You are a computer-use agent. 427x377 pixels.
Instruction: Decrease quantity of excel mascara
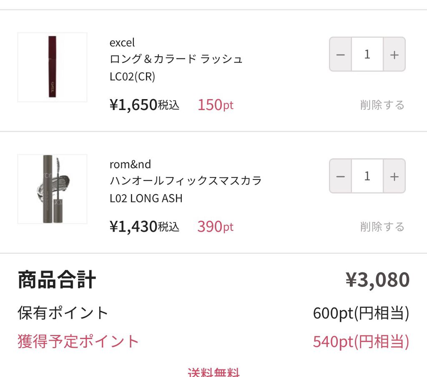point(340,55)
